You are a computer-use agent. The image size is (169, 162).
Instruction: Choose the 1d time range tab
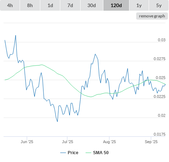point(50,5)
